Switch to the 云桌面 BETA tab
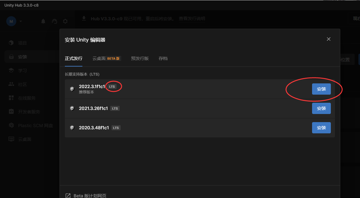 point(106,58)
